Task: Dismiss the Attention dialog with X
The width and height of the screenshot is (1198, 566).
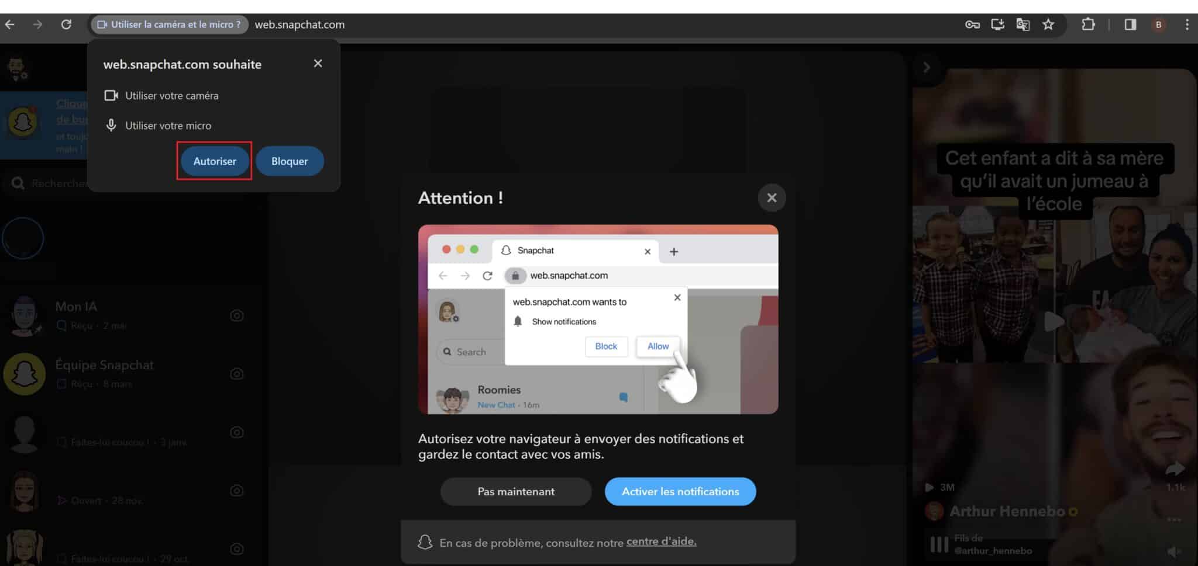Action: click(x=772, y=198)
